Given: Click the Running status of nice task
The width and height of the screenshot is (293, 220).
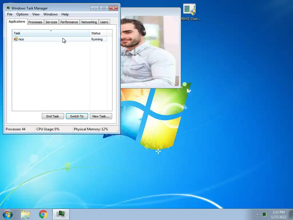Looking at the screenshot, I should [x=97, y=39].
